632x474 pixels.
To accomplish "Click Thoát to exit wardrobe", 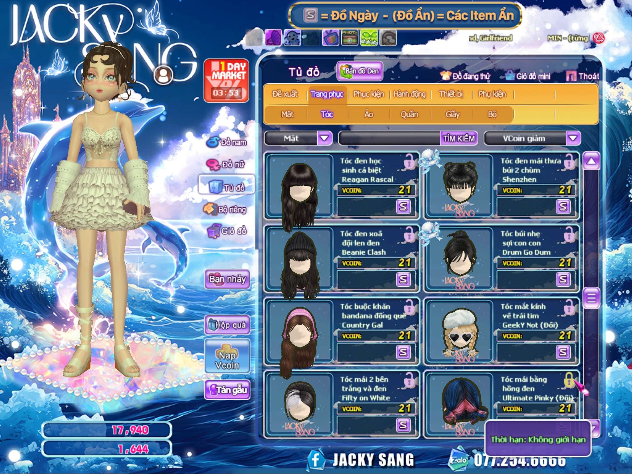I will pyautogui.click(x=583, y=76).
